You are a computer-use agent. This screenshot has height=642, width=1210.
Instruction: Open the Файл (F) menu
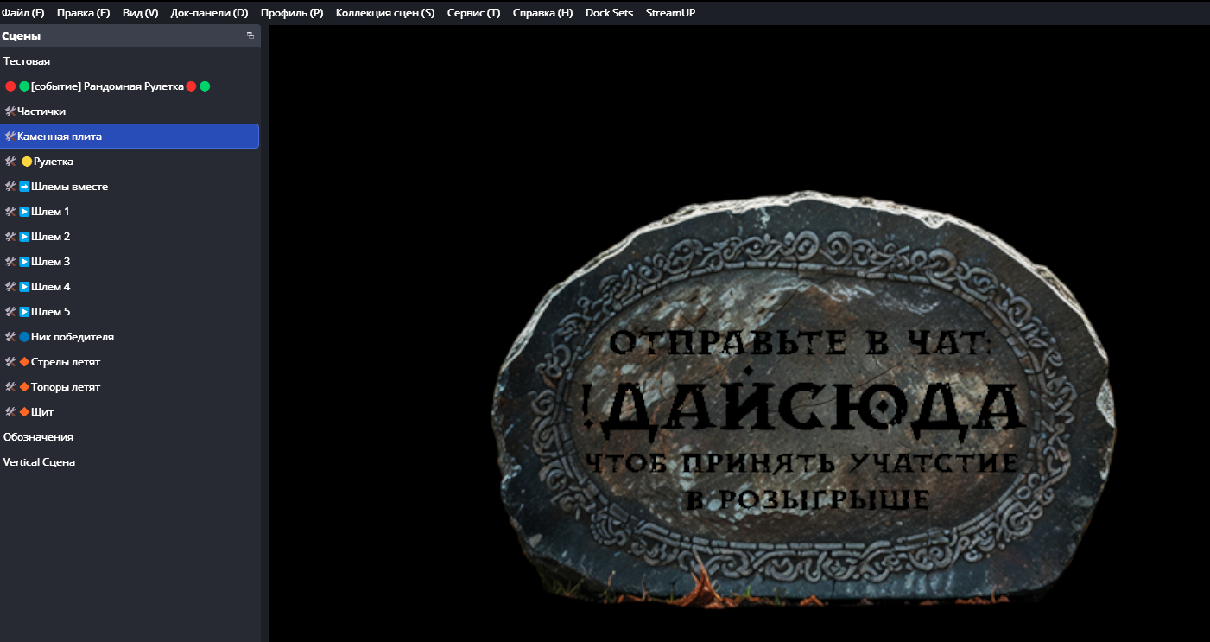pyautogui.click(x=23, y=13)
